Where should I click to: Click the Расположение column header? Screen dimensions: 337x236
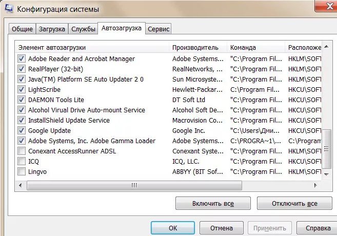point(303,47)
